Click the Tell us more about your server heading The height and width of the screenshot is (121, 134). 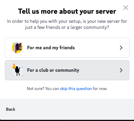[67, 11]
